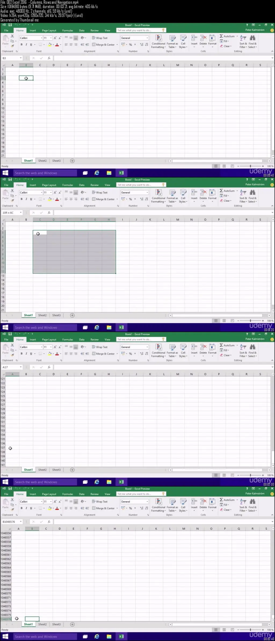
Task: Click Increase Font Size in the B3 frame
Action: pyautogui.click(x=55, y=38)
